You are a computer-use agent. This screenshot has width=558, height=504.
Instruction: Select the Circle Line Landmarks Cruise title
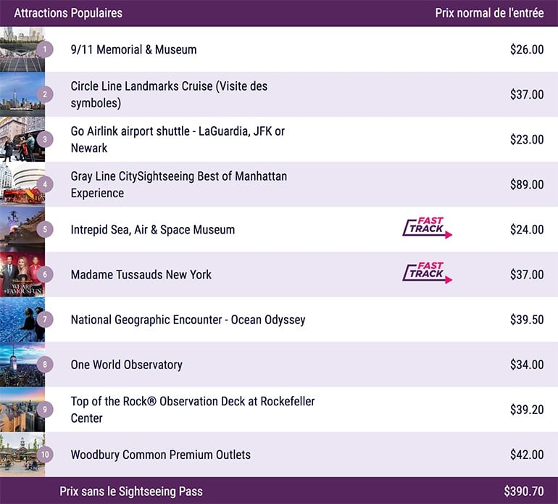pyautogui.click(x=169, y=94)
